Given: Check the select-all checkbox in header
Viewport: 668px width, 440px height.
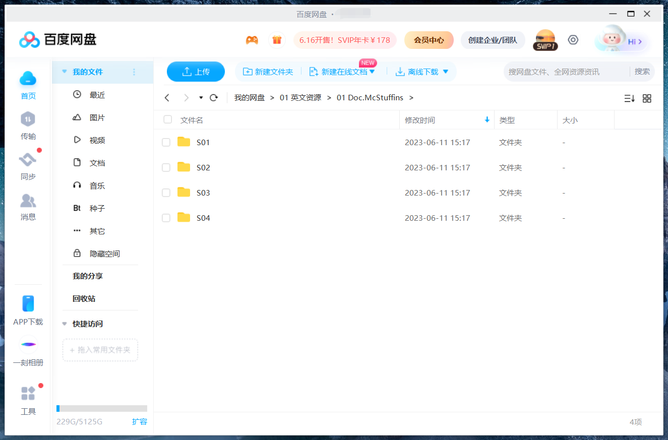Looking at the screenshot, I should tap(167, 119).
